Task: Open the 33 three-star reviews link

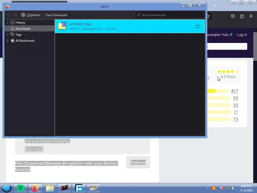Action: tap(235, 105)
